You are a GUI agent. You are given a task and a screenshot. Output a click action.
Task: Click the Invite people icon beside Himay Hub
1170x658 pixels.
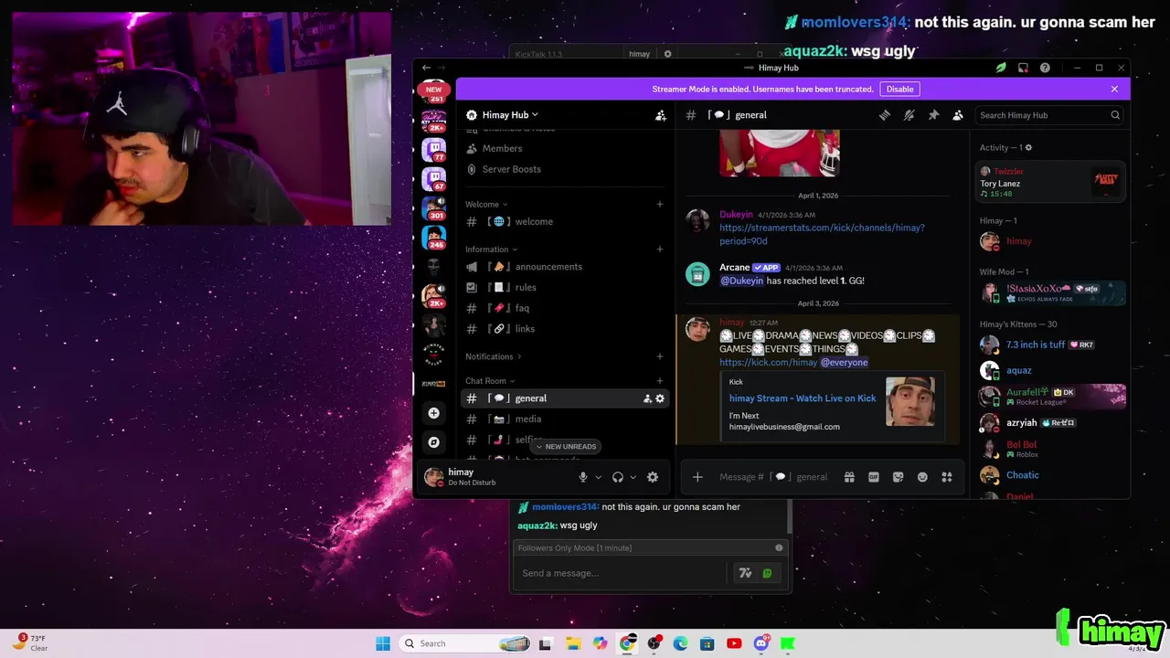pyautogui.click(x=661, y=115)
